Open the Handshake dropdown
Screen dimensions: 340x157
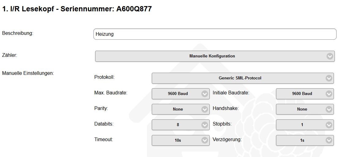click(302, 109)
